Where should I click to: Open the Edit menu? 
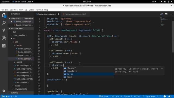7,10
